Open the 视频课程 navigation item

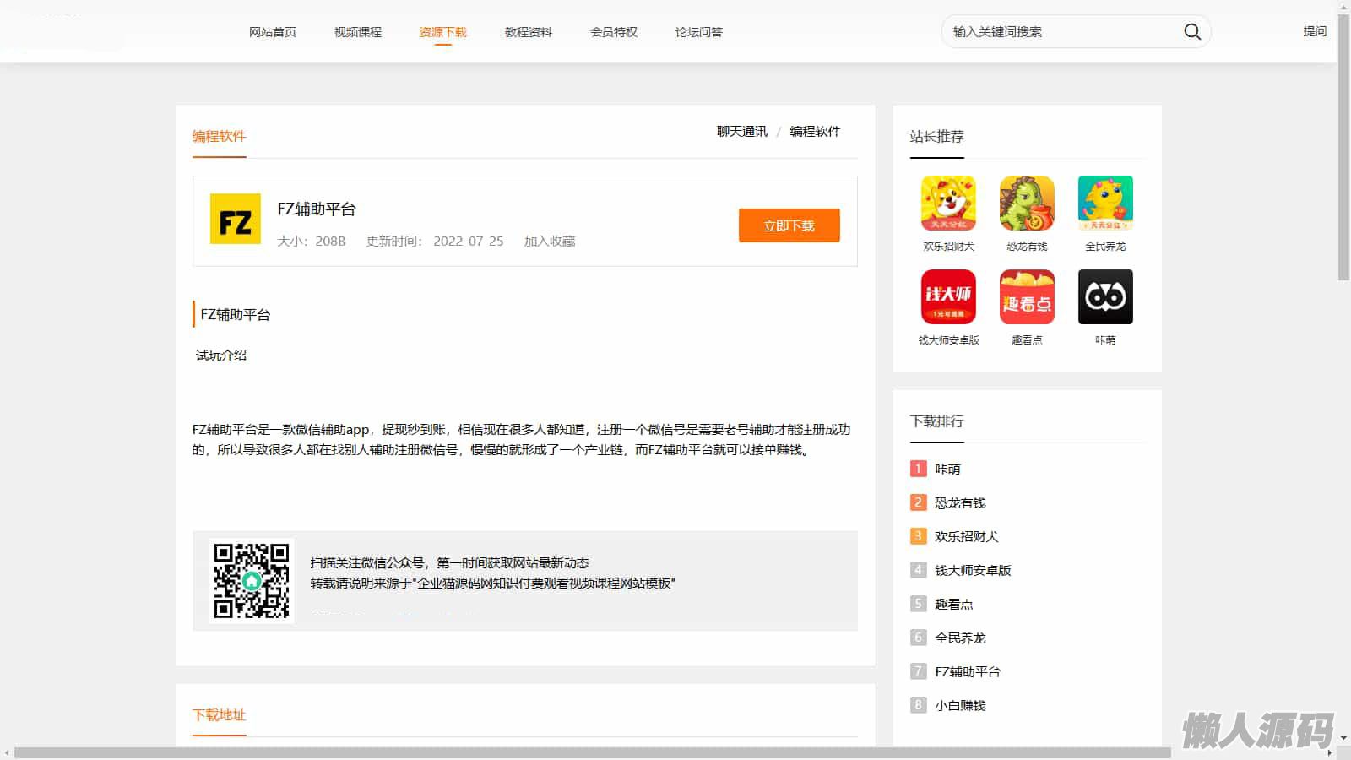[358, 32]
